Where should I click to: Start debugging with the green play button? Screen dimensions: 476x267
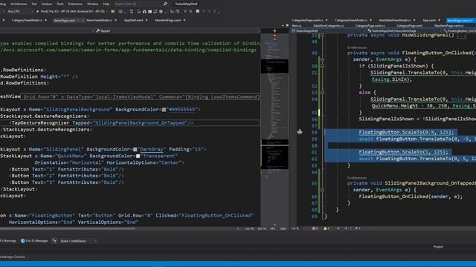(38, 12)
